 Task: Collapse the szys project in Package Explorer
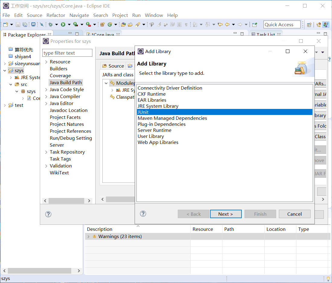point(5,71)
